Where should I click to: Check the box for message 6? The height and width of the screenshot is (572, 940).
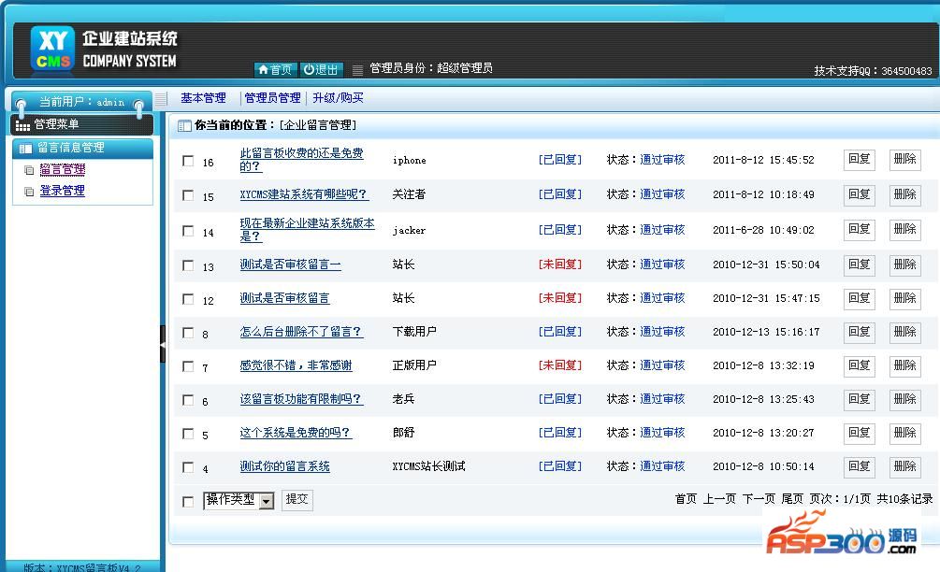(188, 399)
